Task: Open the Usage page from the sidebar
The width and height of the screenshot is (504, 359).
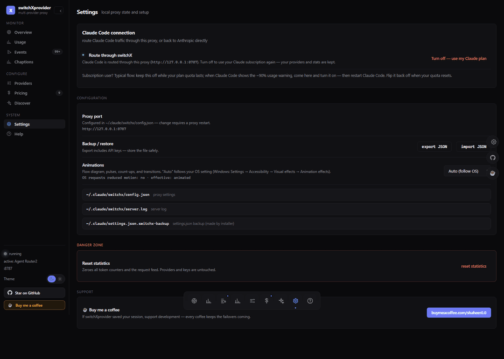Action: (x=35, y=42)
